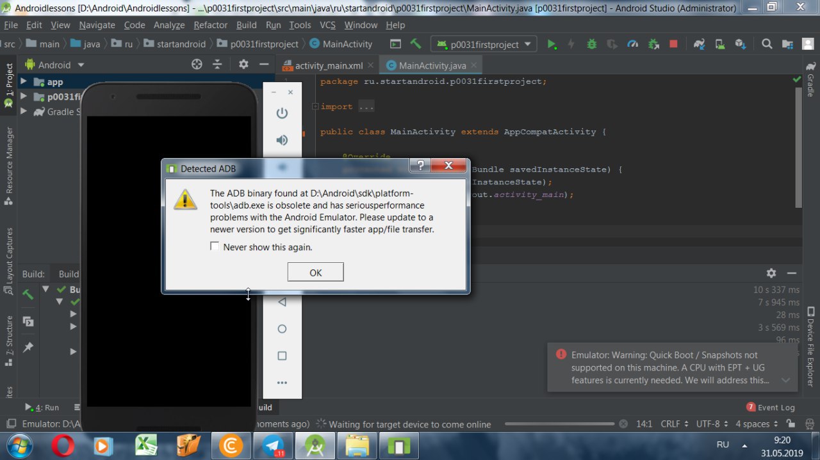Screen dimensions: 820x460
Task: Click the emulator volume up button
Action: pyautogui.click(x=282, y=140)
